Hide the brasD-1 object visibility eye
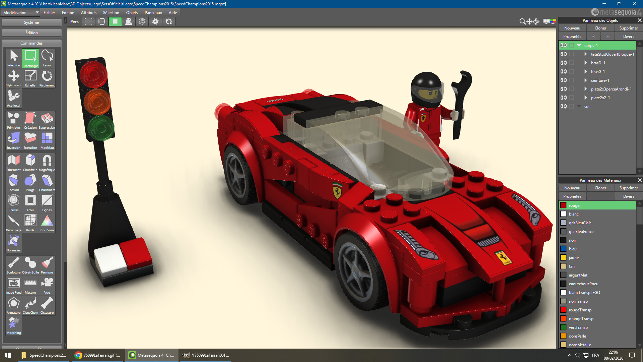Screen dimensions: 643x362 [x=564, y=63]
